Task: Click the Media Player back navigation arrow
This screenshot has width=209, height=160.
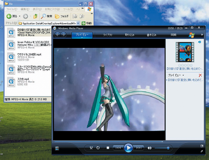Action: point(57,35)
